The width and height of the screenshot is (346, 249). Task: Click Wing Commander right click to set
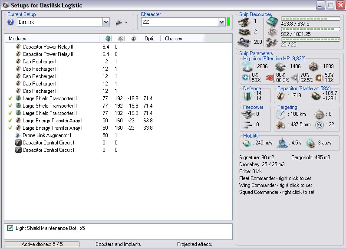click(275, 185)
